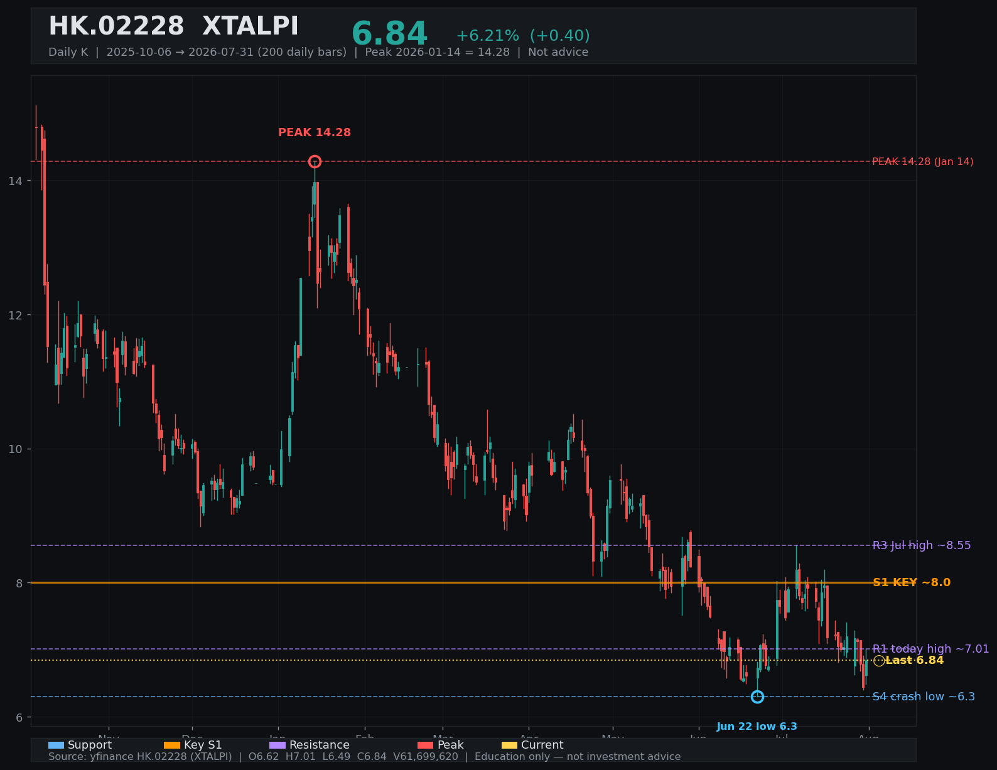Click the 'Peak' legend text
Image resolution: width=997 pixels, height=770 pixels.
451,745
